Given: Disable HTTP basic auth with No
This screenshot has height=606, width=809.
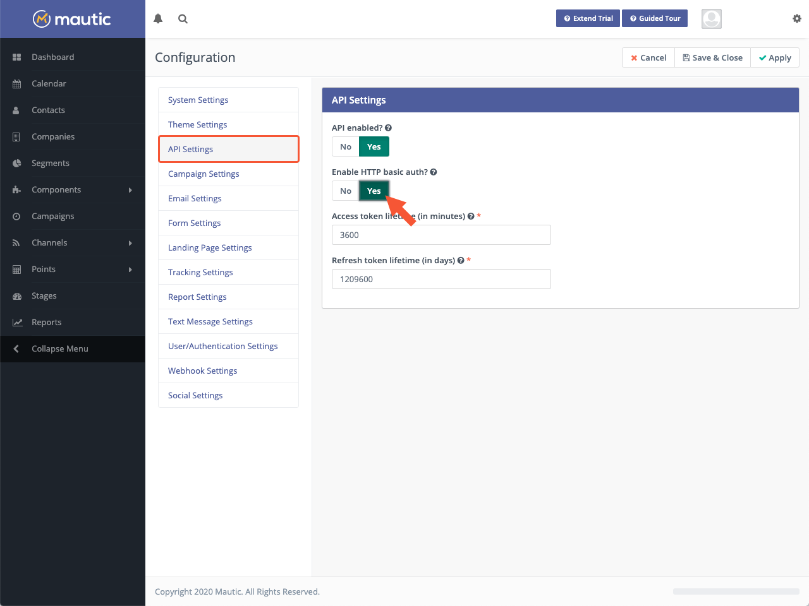Looking at the screenshot, I should coord(346,191).
